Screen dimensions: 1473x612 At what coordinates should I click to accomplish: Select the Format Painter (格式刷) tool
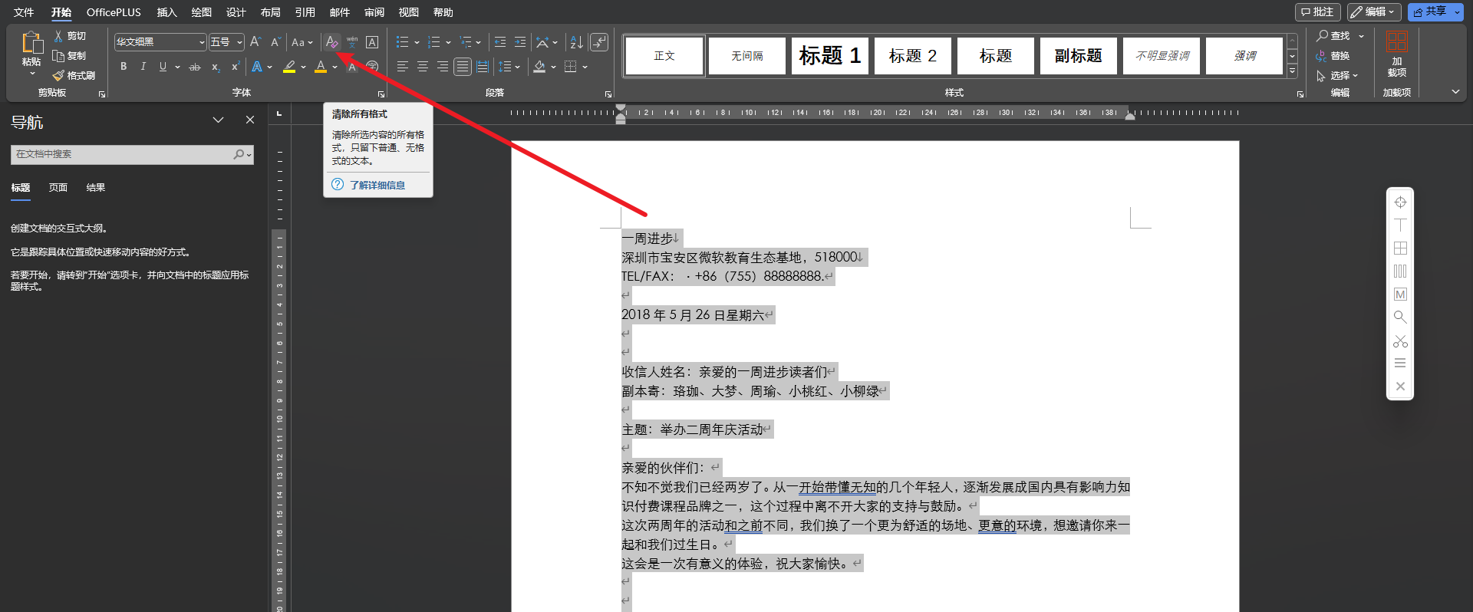[x=74, y=75]
